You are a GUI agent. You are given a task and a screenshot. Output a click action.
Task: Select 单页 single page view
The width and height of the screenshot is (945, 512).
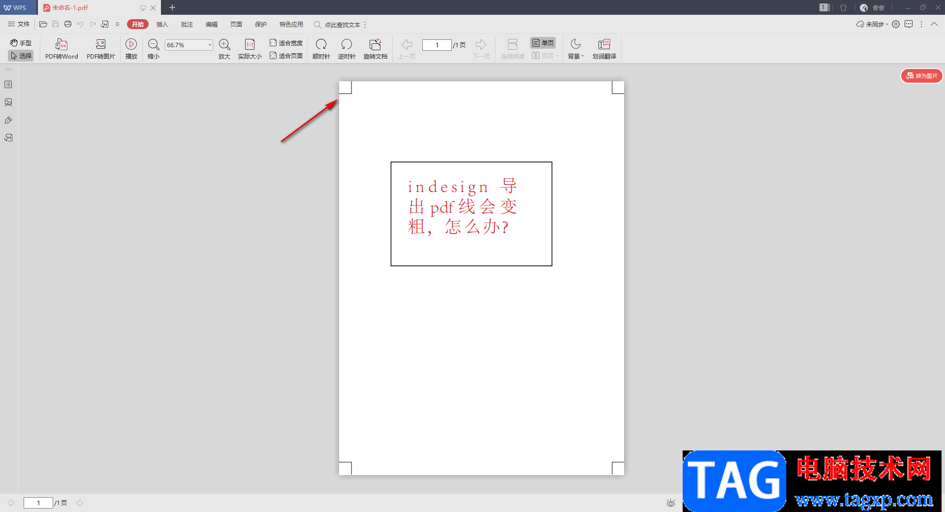coord(543,43)
